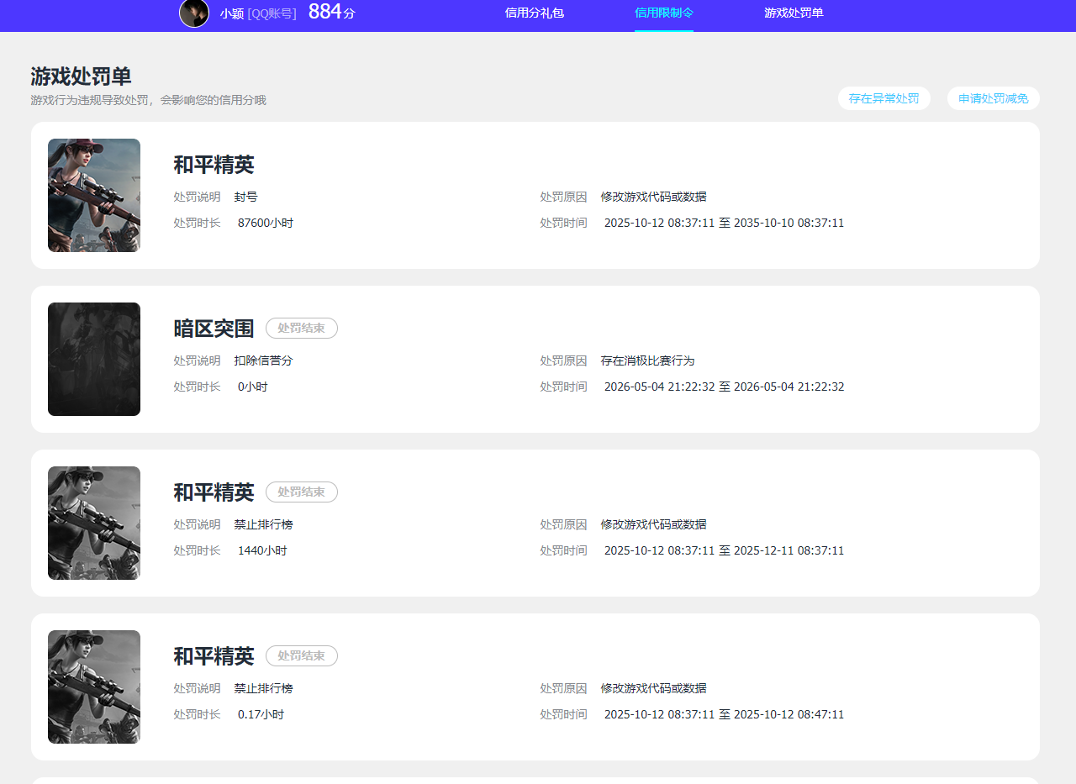This screenshot has height=784, width=1076.
Task: Click the time range ending 2035-10-10 08:37:11
Action: tap(725, 223)
